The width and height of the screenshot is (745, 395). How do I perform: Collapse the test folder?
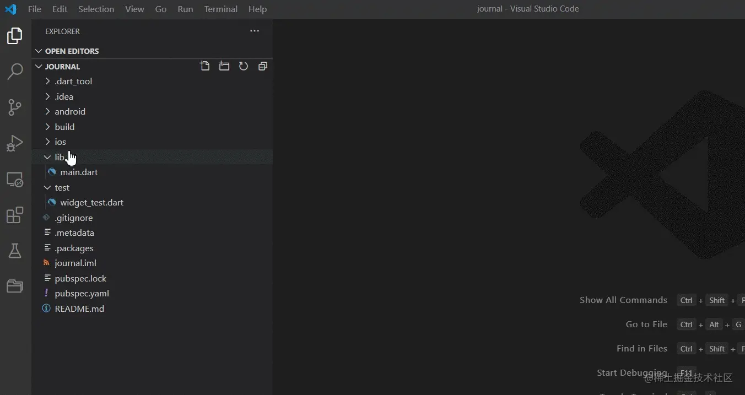coord(152,187)
